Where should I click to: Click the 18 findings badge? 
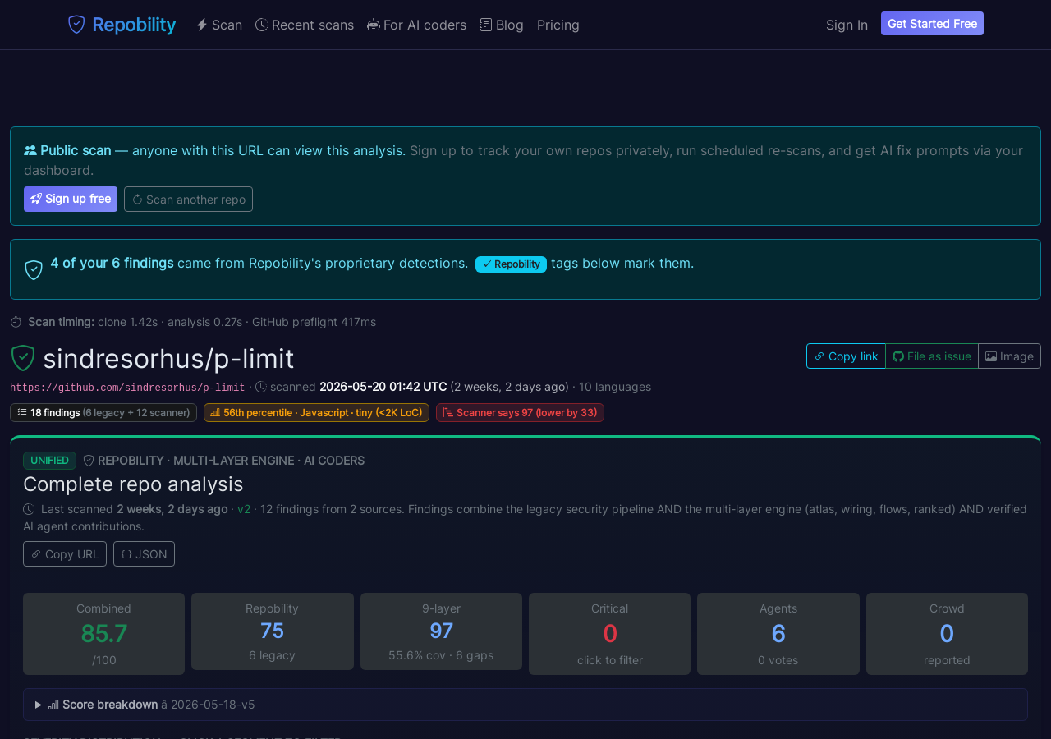pyautogui.click(x=103, y=412)
